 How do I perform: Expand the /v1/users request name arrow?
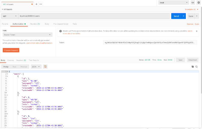point(2,9)
